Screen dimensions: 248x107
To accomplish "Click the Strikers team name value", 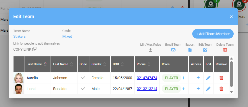I will (x=20, y=37).
